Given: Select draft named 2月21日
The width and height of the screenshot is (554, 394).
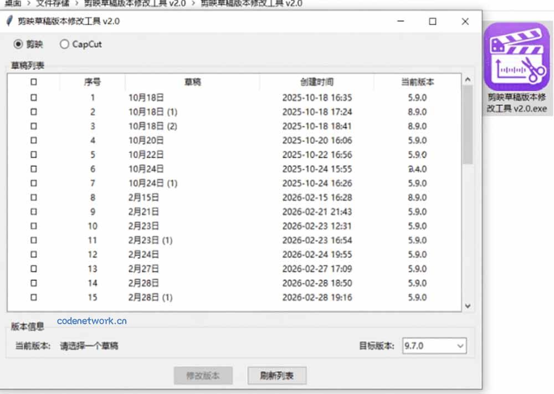Looking at the screenshot, I should click(143, 212).
